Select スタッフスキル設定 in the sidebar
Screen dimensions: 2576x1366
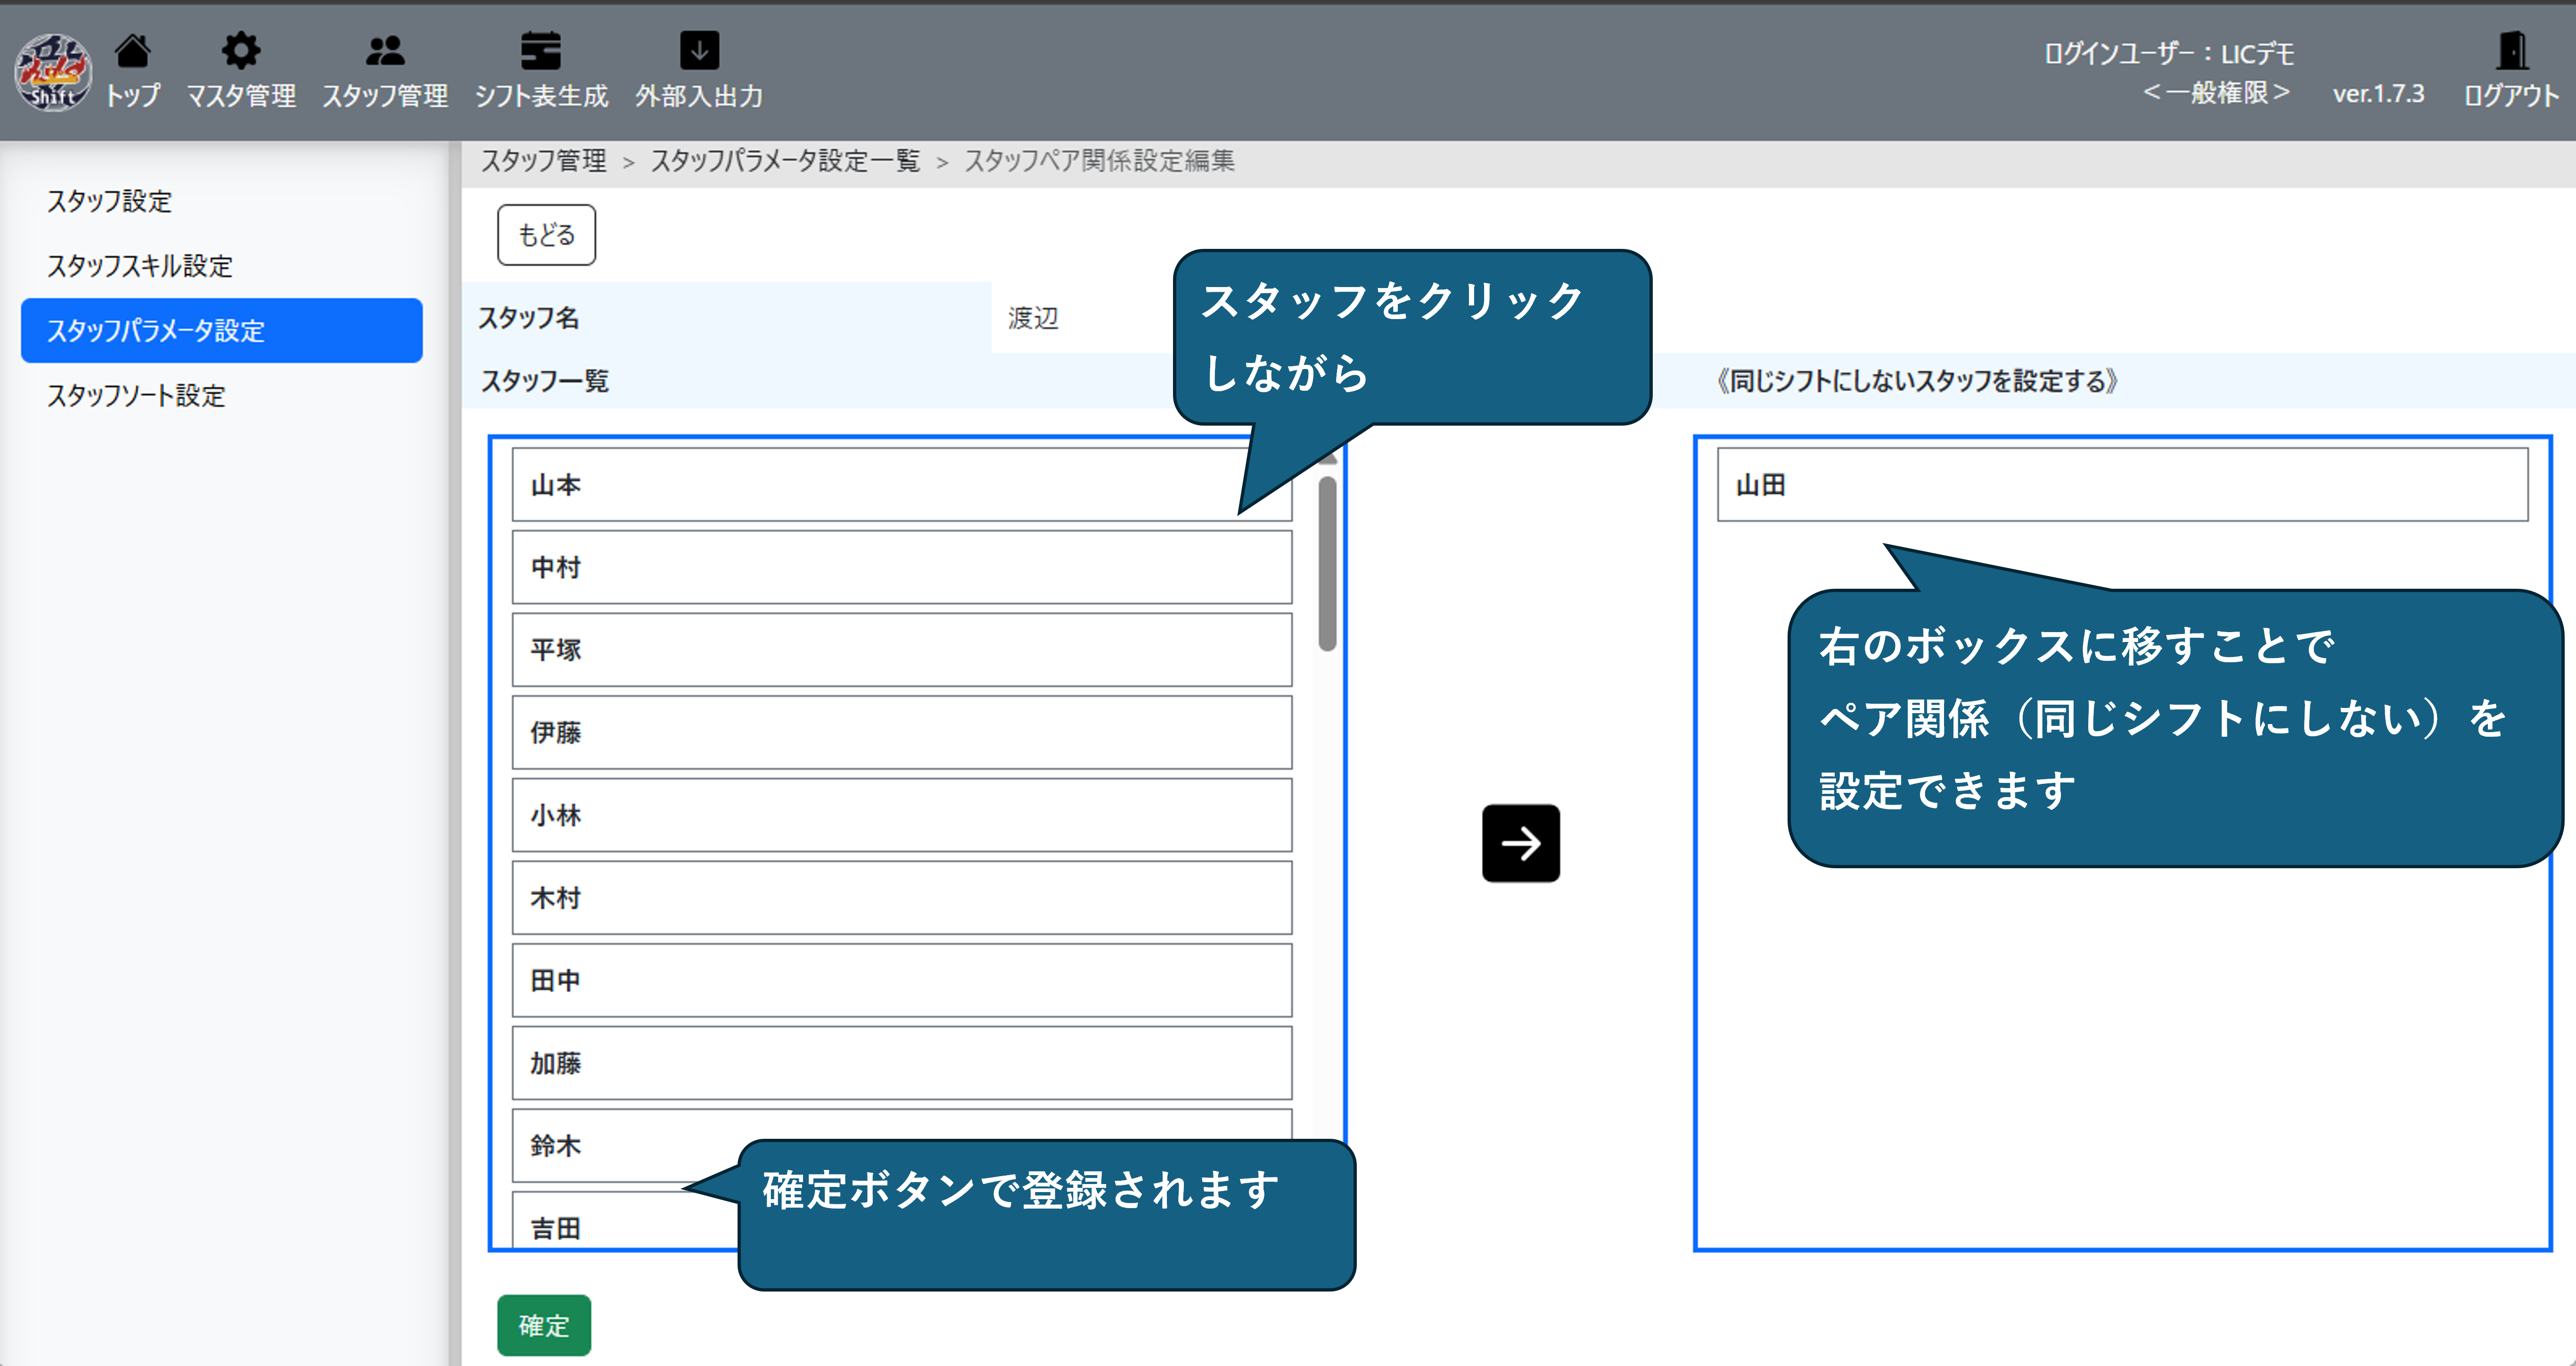point(140,266)
